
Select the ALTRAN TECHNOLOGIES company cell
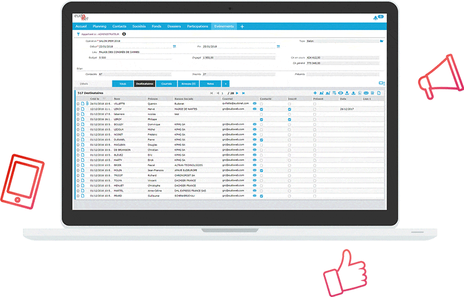[188, 165]
